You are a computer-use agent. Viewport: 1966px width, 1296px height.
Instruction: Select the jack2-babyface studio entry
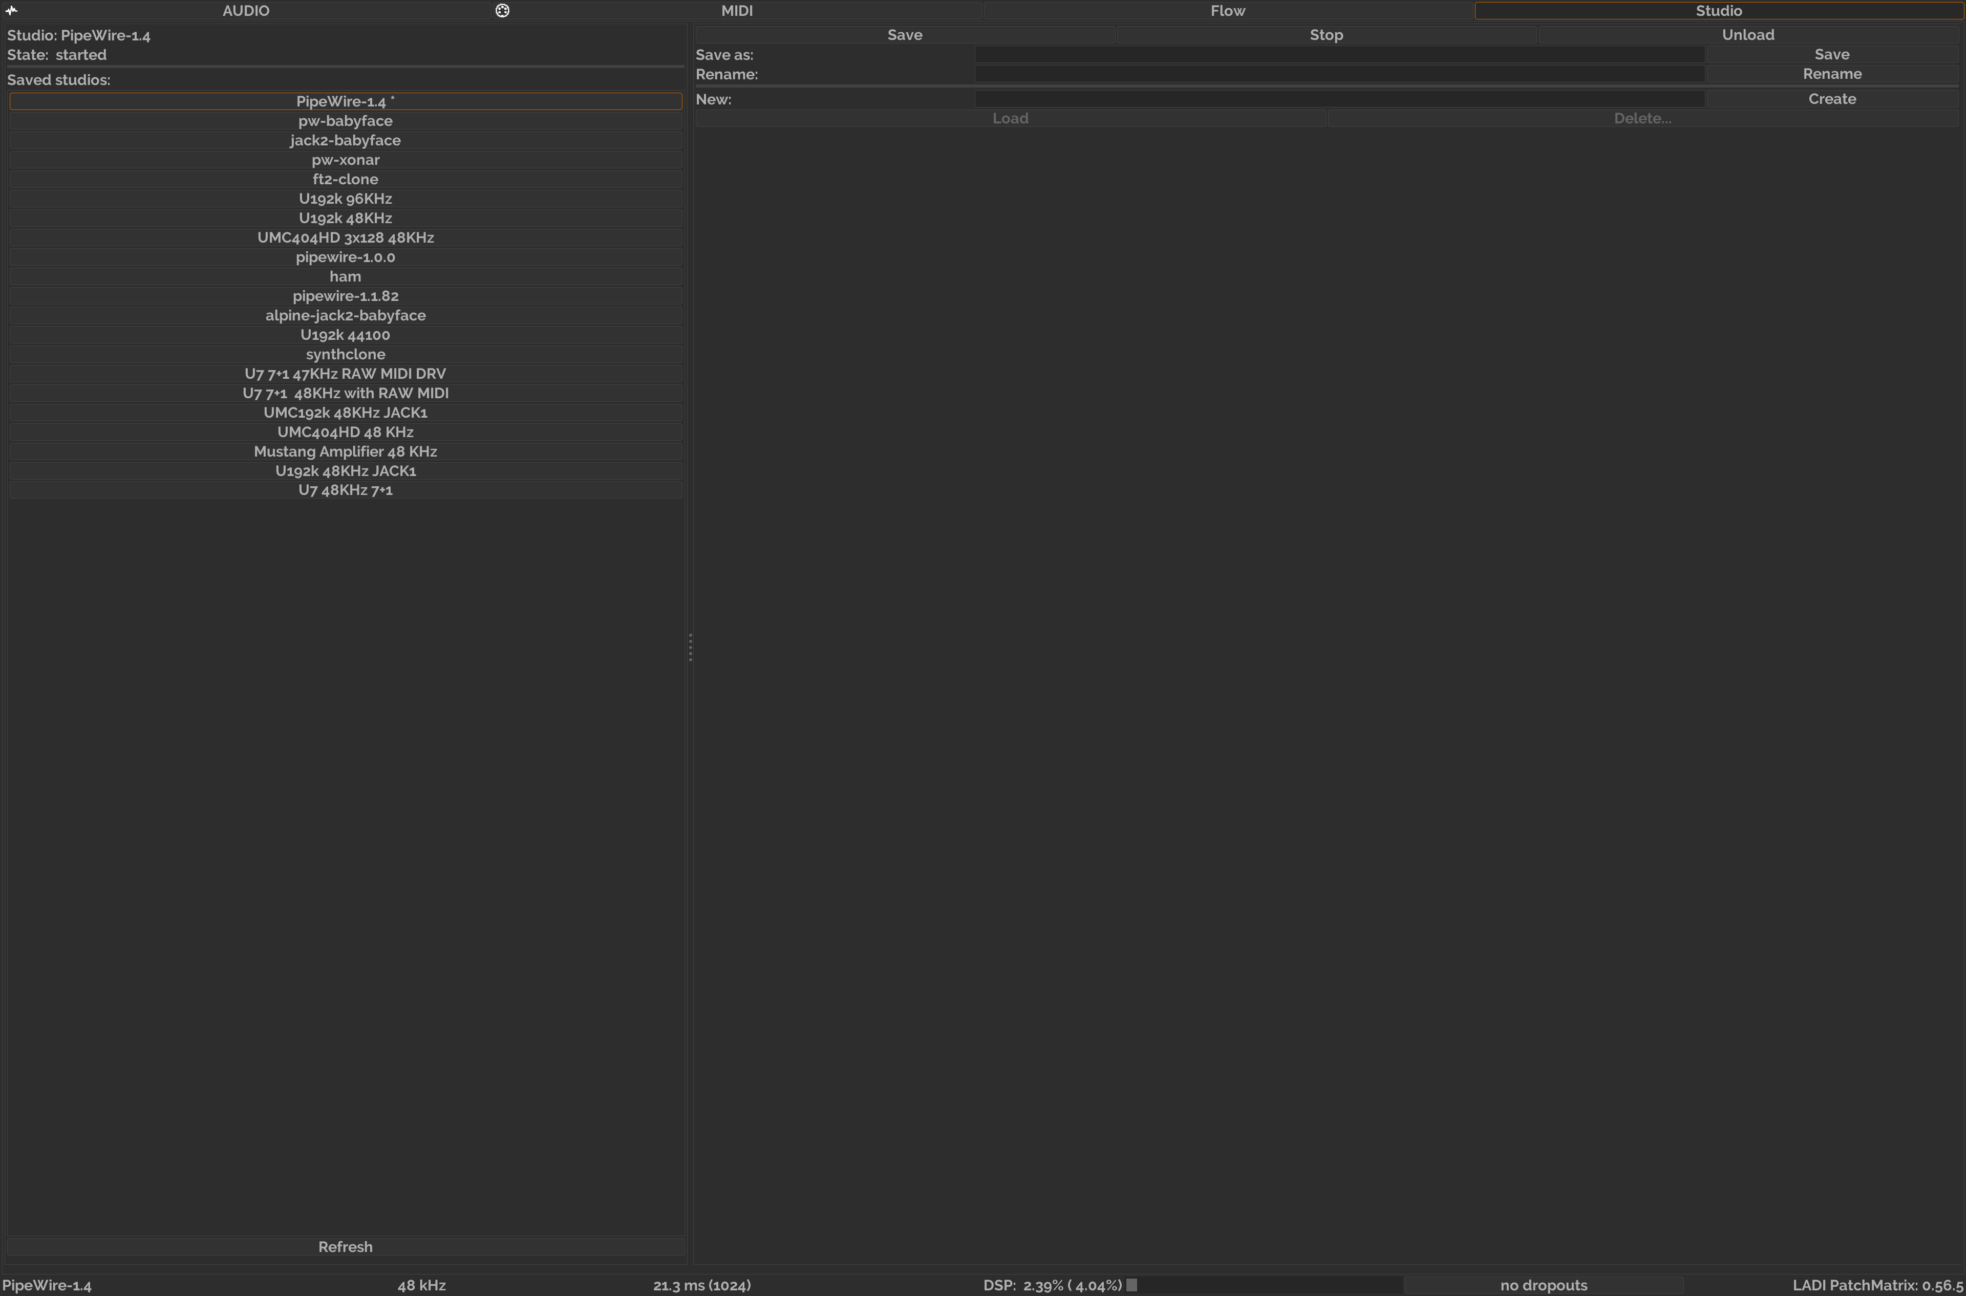tap(345, 141)
